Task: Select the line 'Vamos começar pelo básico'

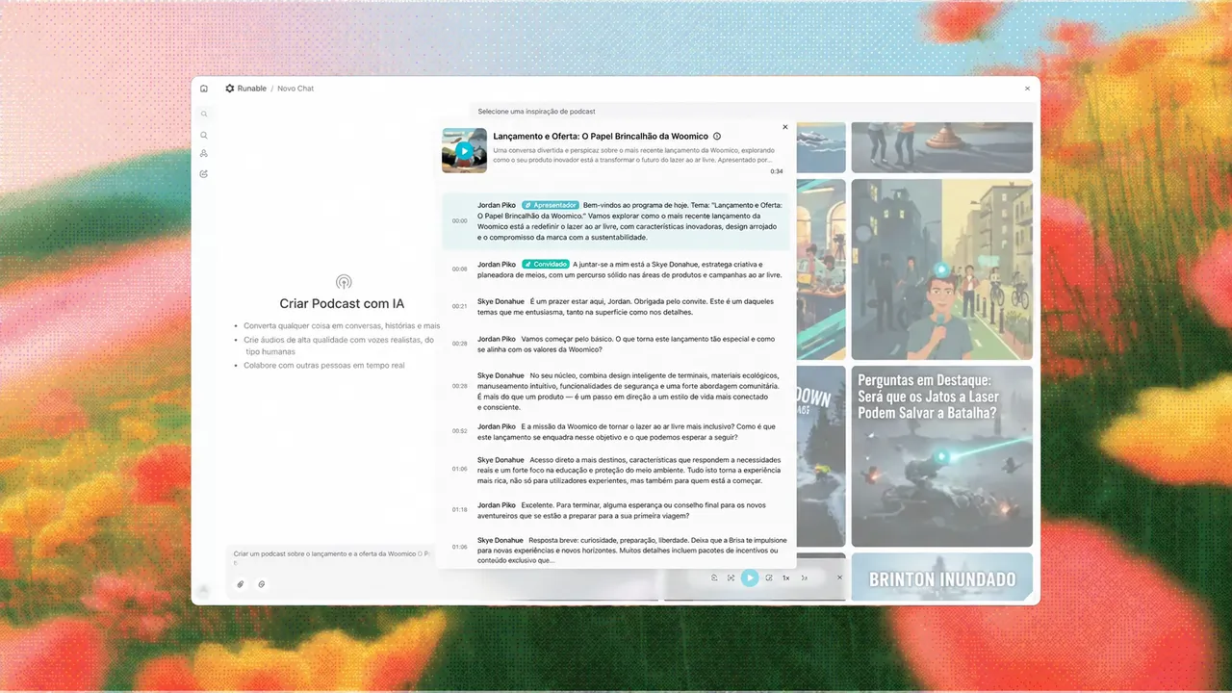Action: pyautogui.click(x=626, y=345)
